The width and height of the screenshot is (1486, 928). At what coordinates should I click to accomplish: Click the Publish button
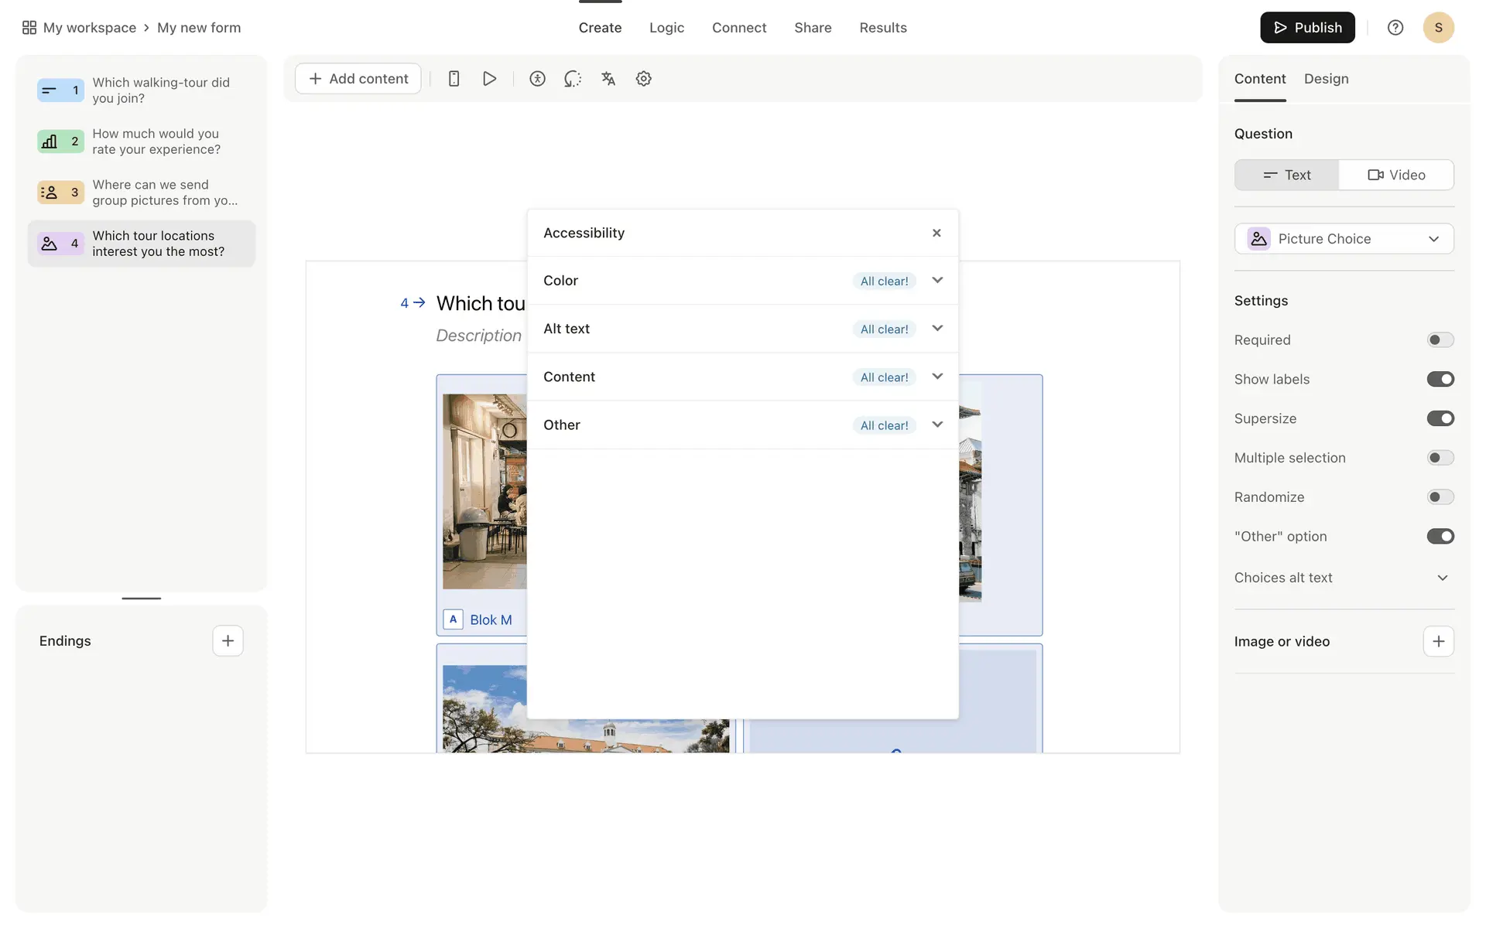tap(1307, 28)
